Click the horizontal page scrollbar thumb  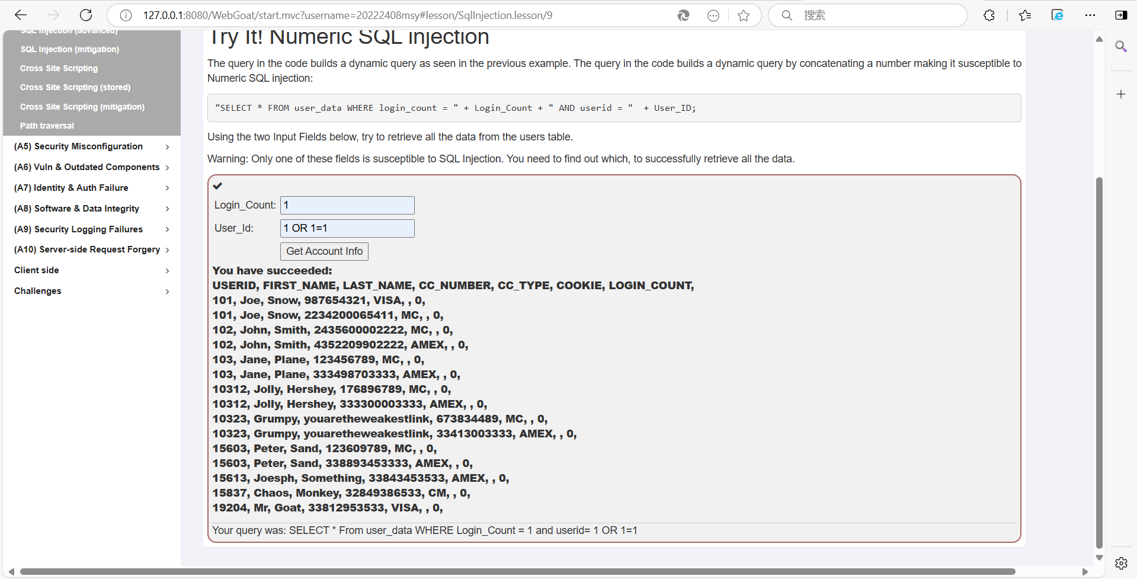pyautogui.click(x=517, y=572)
